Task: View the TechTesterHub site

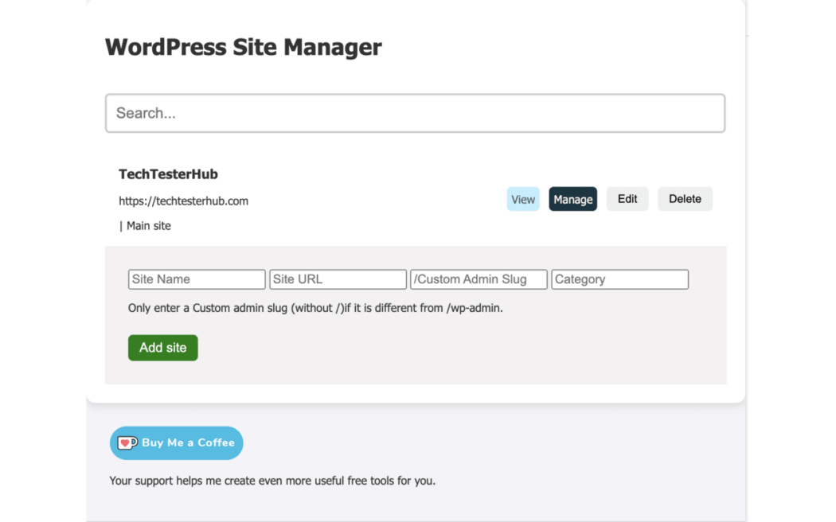Action: point(522,199)
